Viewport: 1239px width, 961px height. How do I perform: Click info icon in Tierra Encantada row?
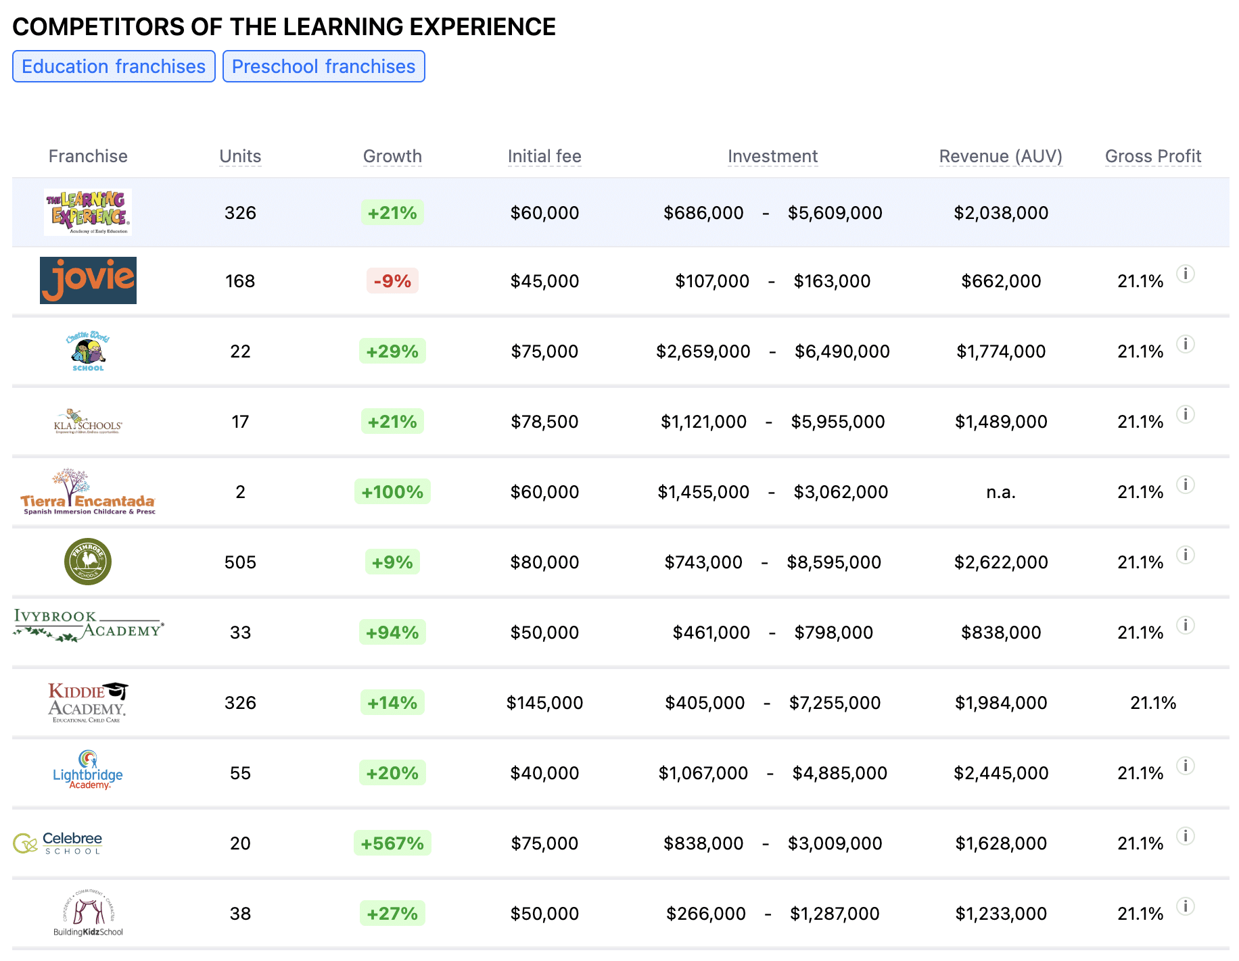tap(1185, 485)
